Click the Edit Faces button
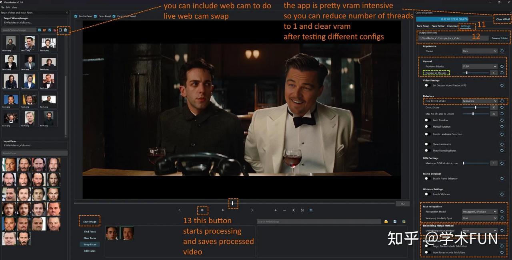512x260 pixels. pyautogui.click(x=90, y=251)
